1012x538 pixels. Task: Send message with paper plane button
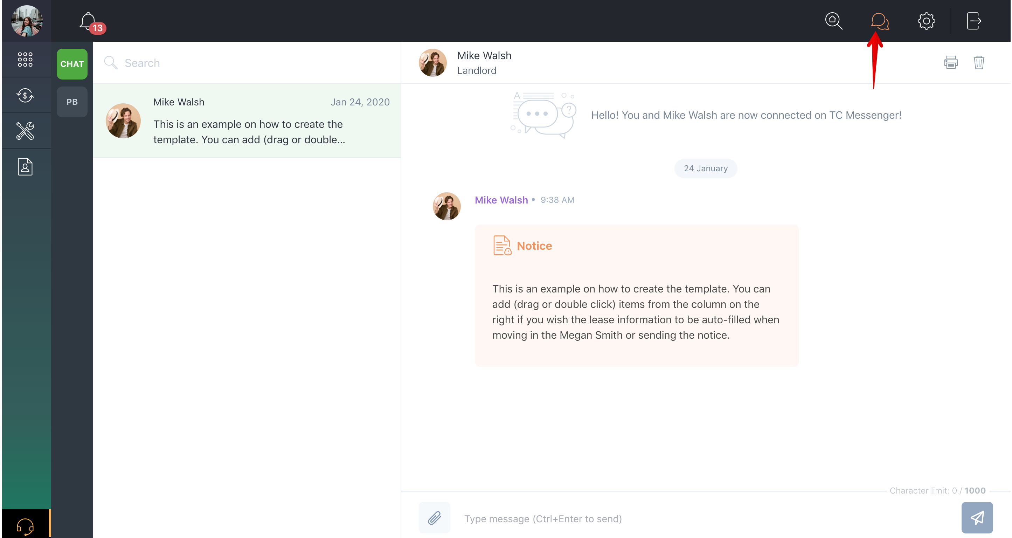[977, 518]
